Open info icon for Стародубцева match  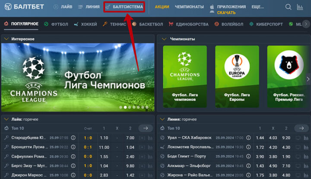(73, 138)
